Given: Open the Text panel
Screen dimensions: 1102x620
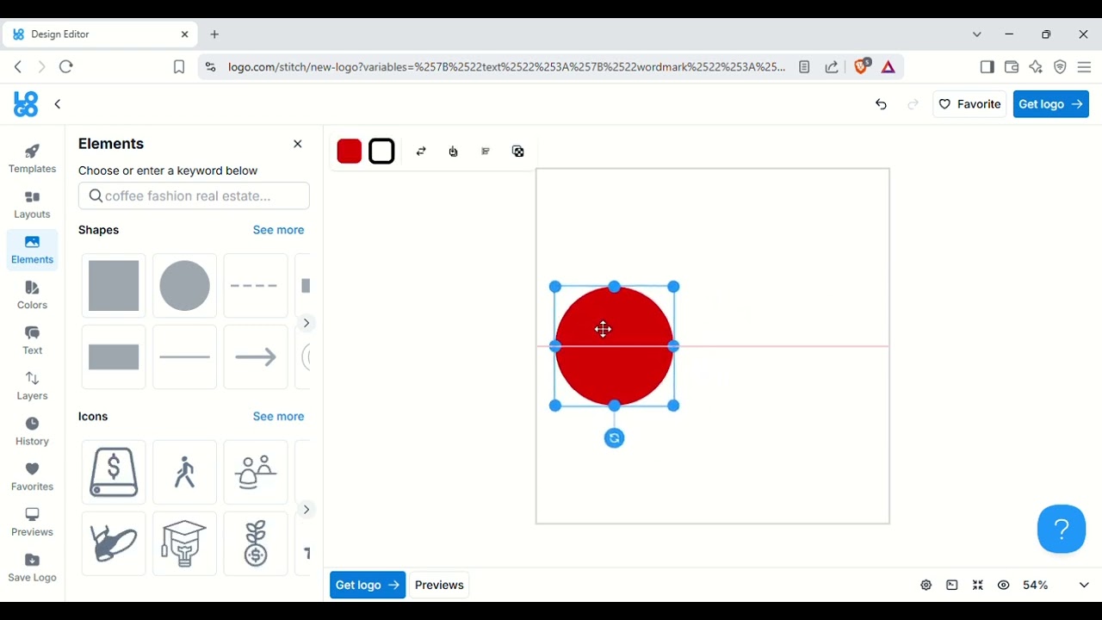Looking at the screenshot, I should pyautogui.click(x=33, y=340).
